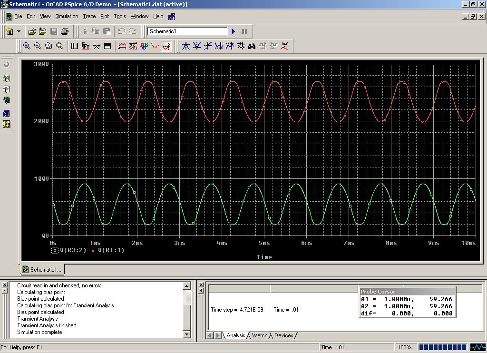Toggle the Log Y Axis icon
Image resolution: width=487 pixels, height=353 pixels.
(x=107, y=46)
